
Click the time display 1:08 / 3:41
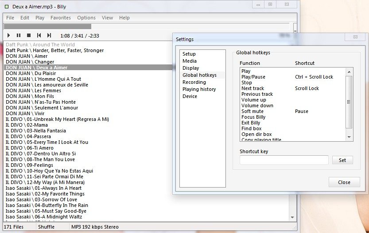[x=80, y=36]
